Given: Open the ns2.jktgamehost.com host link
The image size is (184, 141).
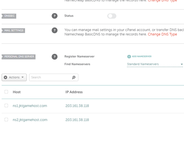Looking at the screenshot, I should tap(30, 120).
